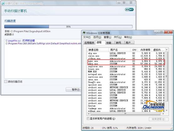Enable the scroll scan log checkbox
Viewport: 174px width, 131px height.
click(6, 81)
